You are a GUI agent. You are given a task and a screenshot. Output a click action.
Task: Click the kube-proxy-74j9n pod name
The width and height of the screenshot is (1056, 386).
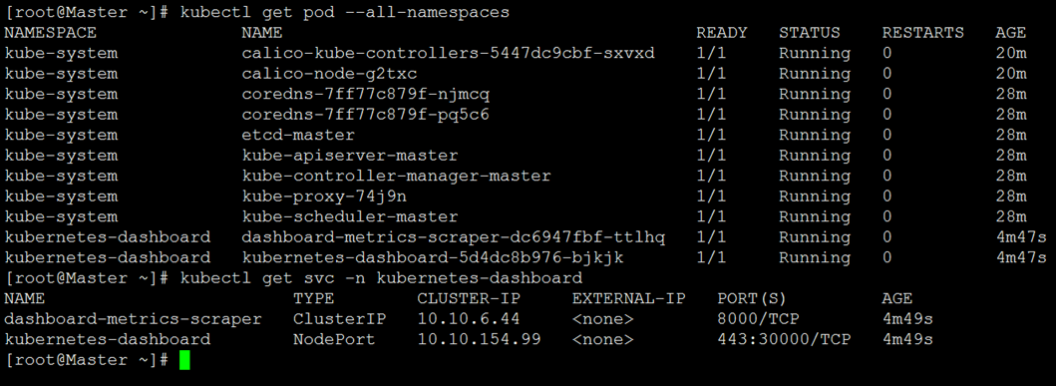324,196
